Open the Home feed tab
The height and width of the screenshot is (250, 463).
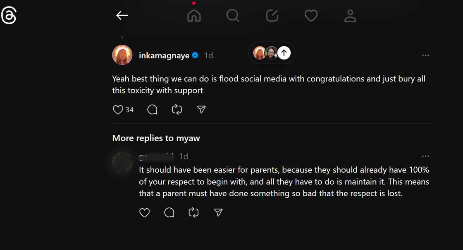(x=194, y=16)
